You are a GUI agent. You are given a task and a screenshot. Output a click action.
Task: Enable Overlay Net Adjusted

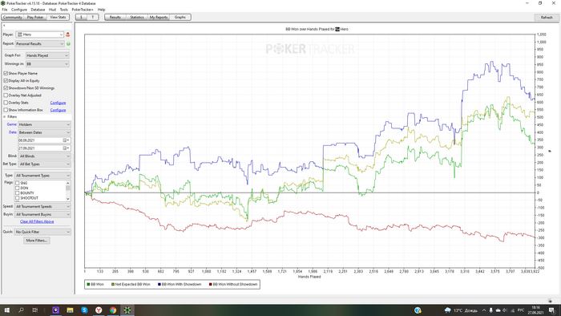point(6,95)
